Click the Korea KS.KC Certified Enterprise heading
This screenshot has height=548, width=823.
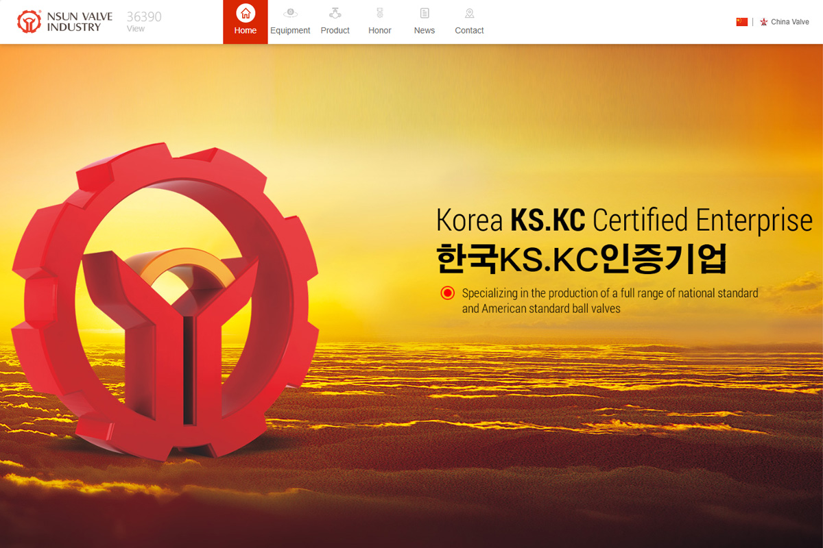click(624, 221)
